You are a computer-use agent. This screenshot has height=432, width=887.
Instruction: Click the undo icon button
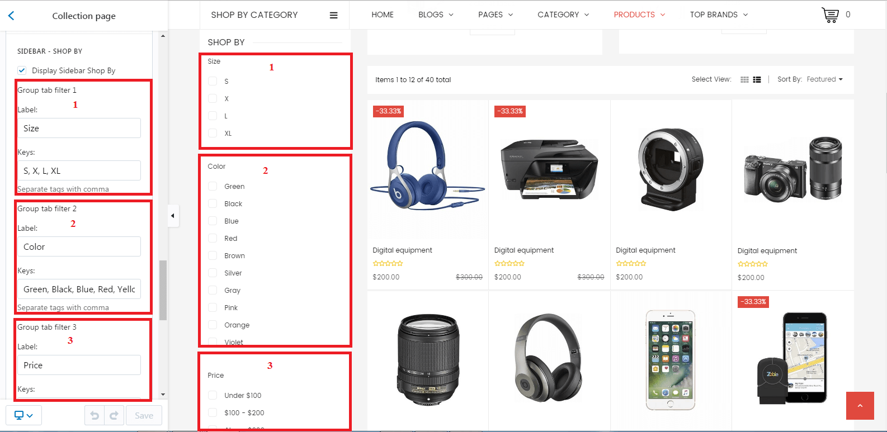[x=95, y=415]
